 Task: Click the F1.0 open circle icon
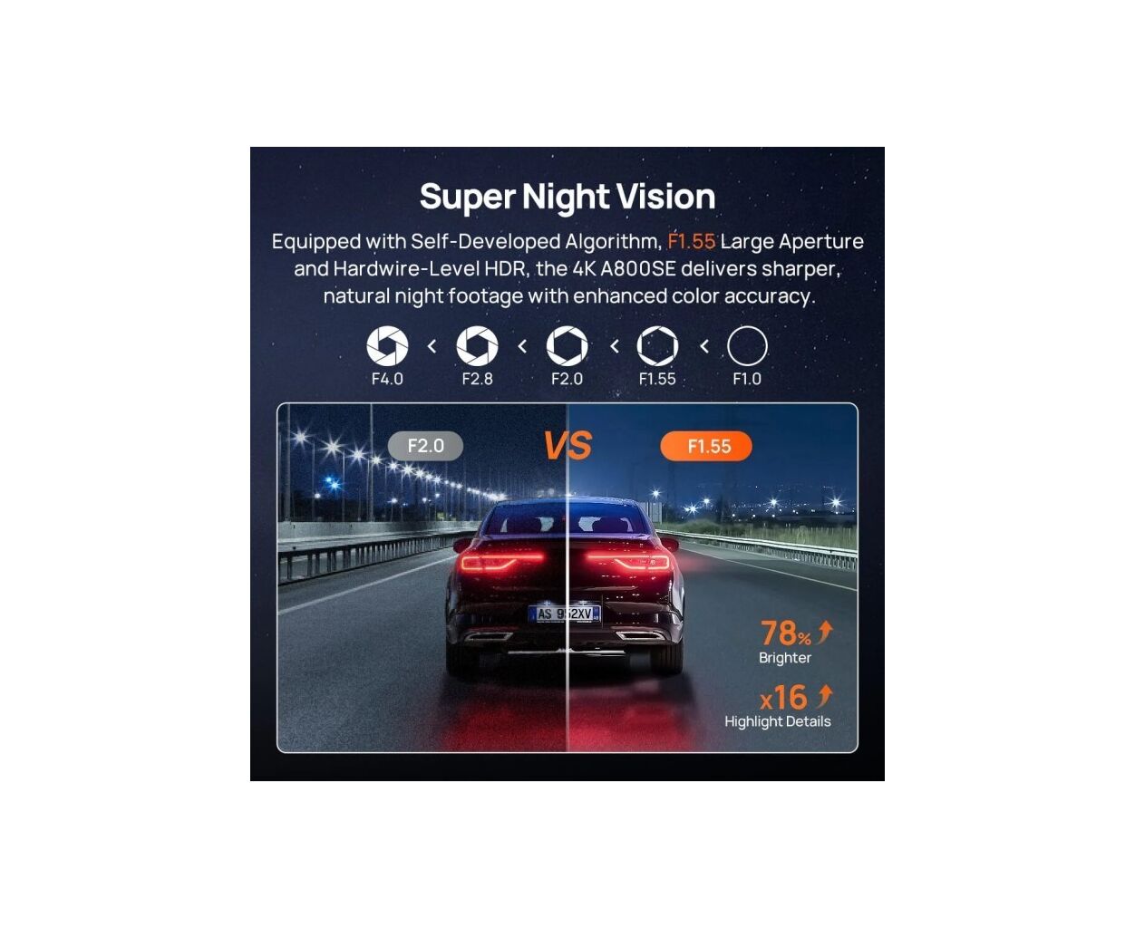[747, 345]
